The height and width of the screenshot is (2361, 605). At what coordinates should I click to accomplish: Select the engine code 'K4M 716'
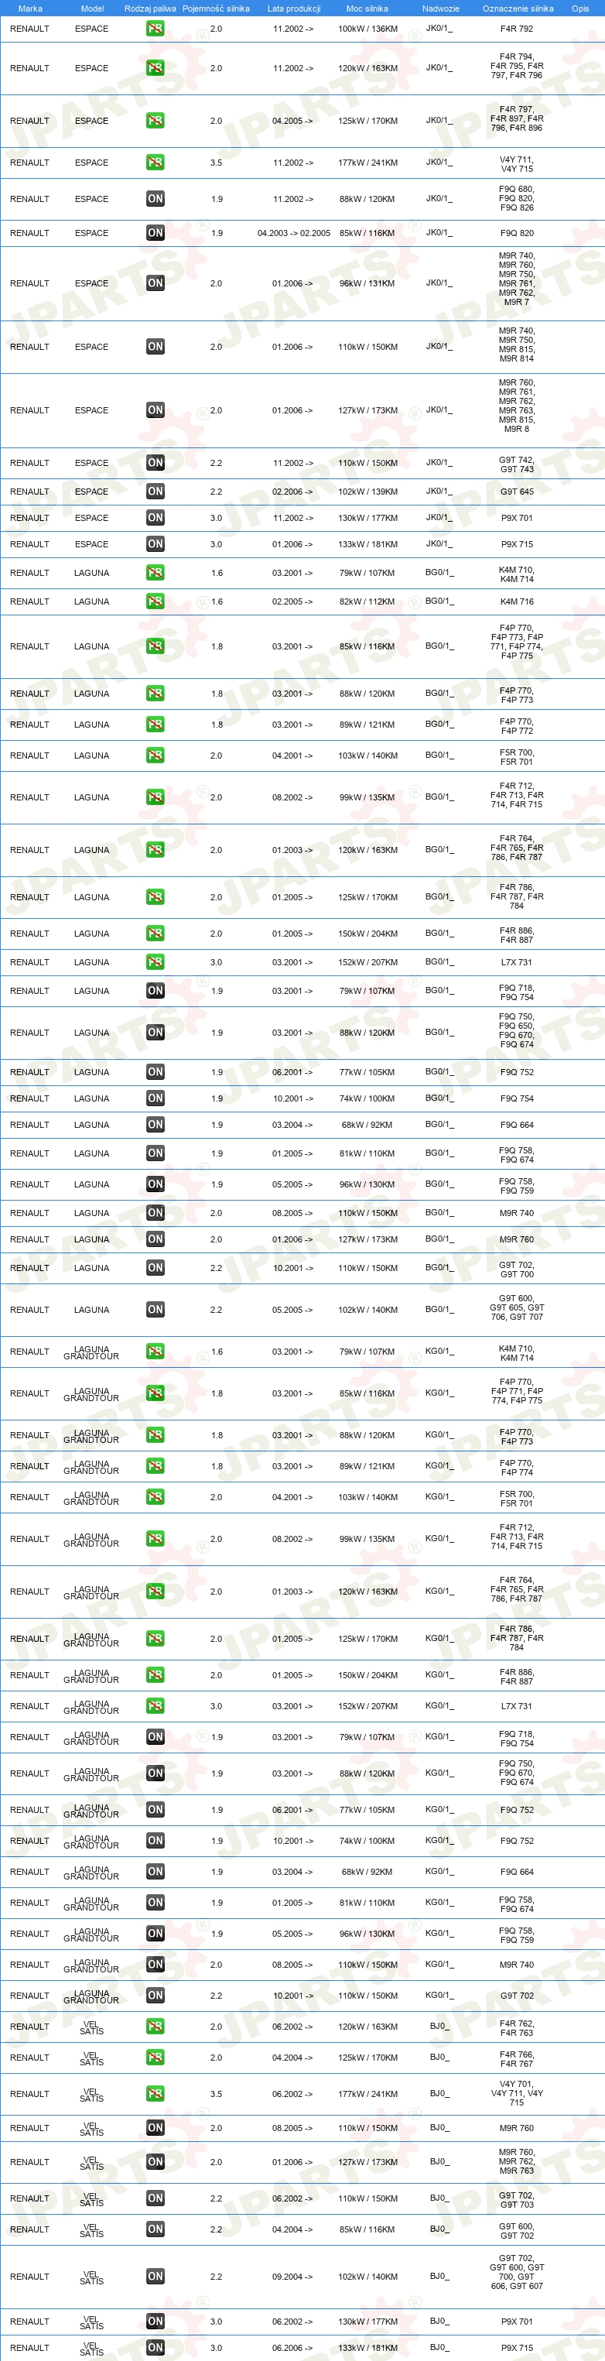pyautogui.click(x=516, y=601)
